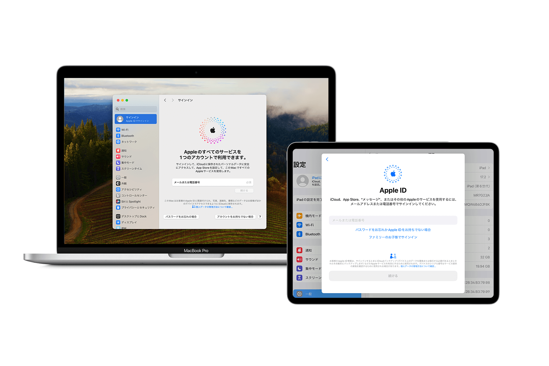
Task: Go back with Mac settings back chevron
Action: [x=165, y=100]
